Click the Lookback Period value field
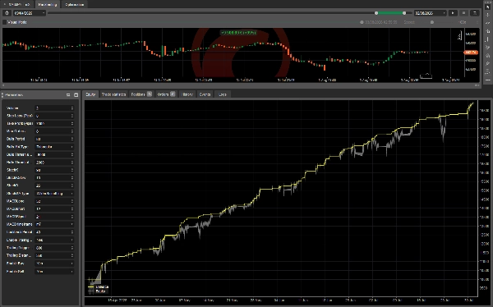493x307 pixels. pyautogui.click(x=54, y=232)
